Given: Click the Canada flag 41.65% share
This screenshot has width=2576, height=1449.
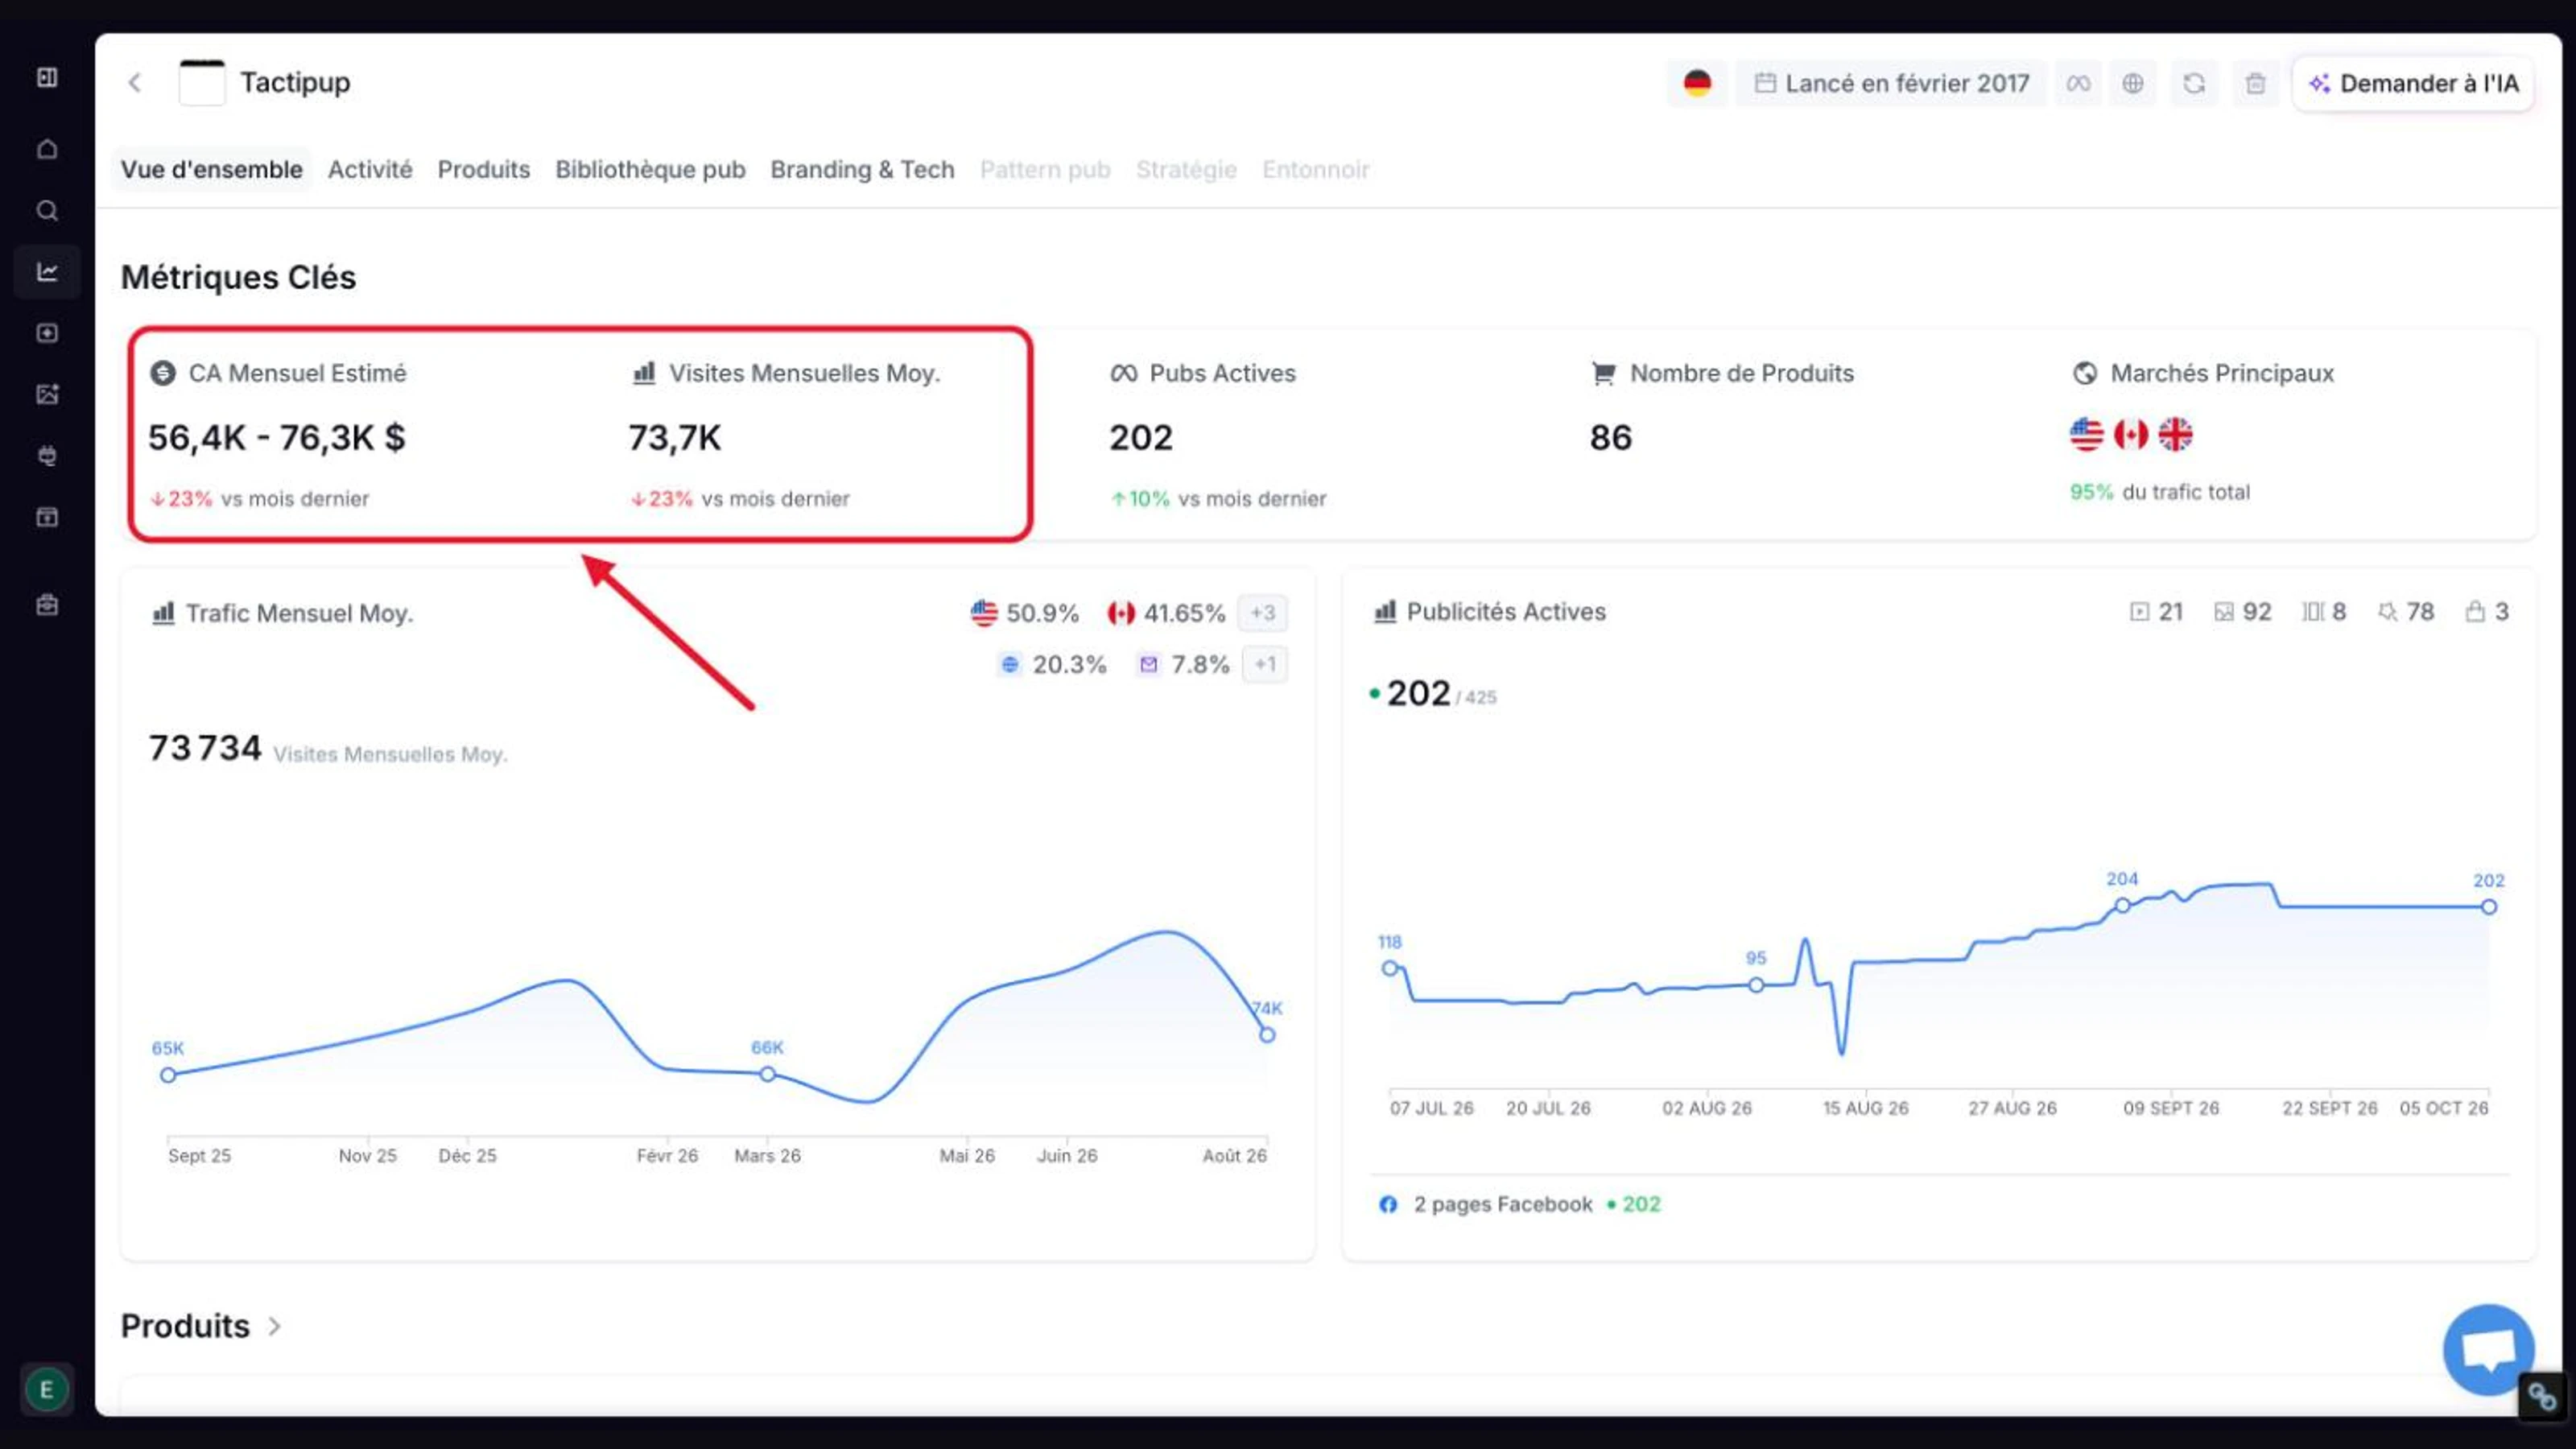Looking at the screenshot, I should pos(1166,613).
